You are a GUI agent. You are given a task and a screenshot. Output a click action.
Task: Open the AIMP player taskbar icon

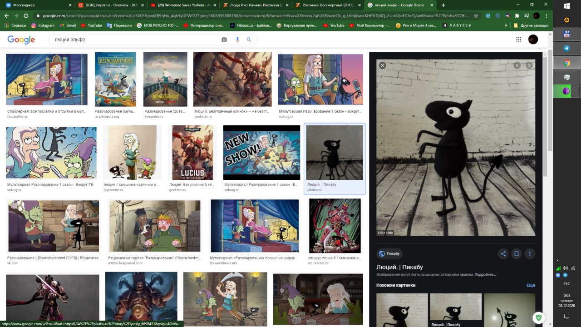[566, 20]
